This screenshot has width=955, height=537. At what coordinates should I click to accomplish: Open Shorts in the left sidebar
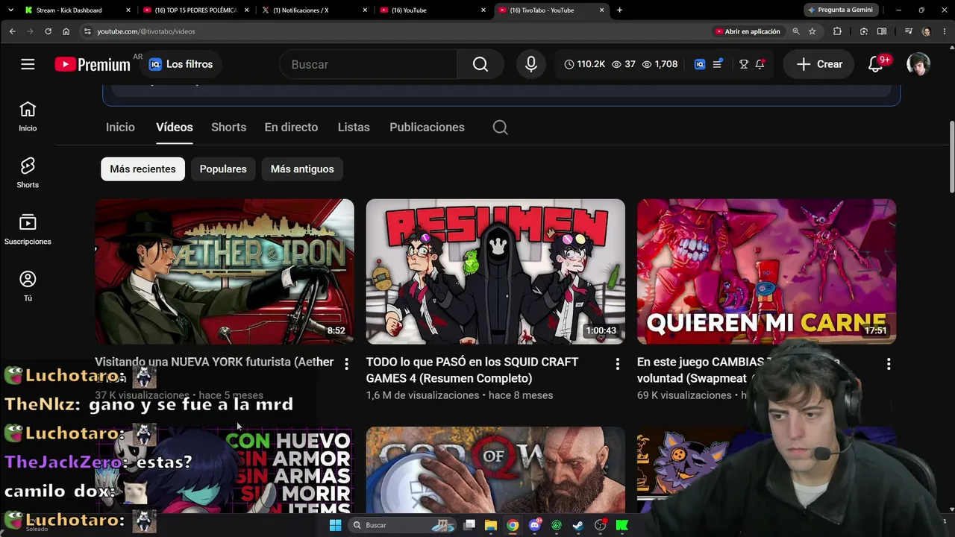pyautogui.click(x=28, y=173)
